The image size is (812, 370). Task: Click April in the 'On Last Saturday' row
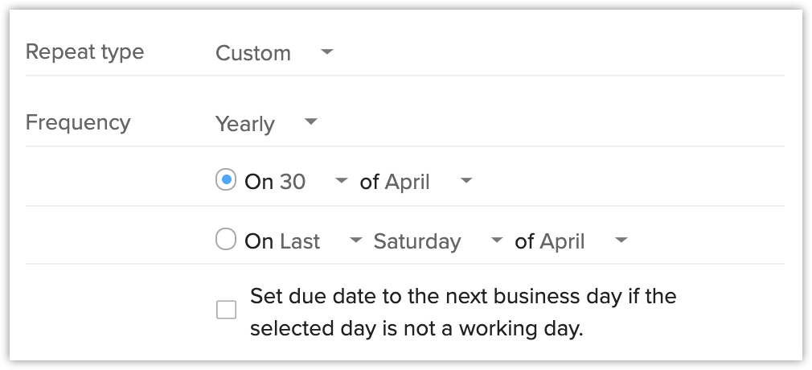[x=563, y=241]
